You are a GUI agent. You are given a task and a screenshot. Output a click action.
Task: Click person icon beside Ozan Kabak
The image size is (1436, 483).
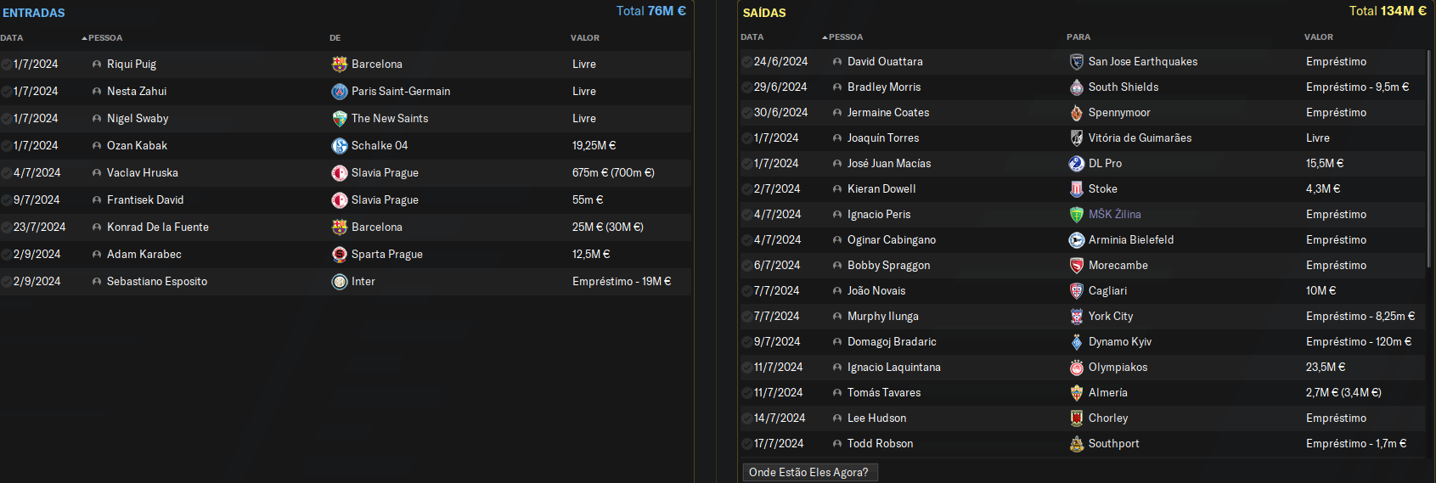[x=97, y=146]
